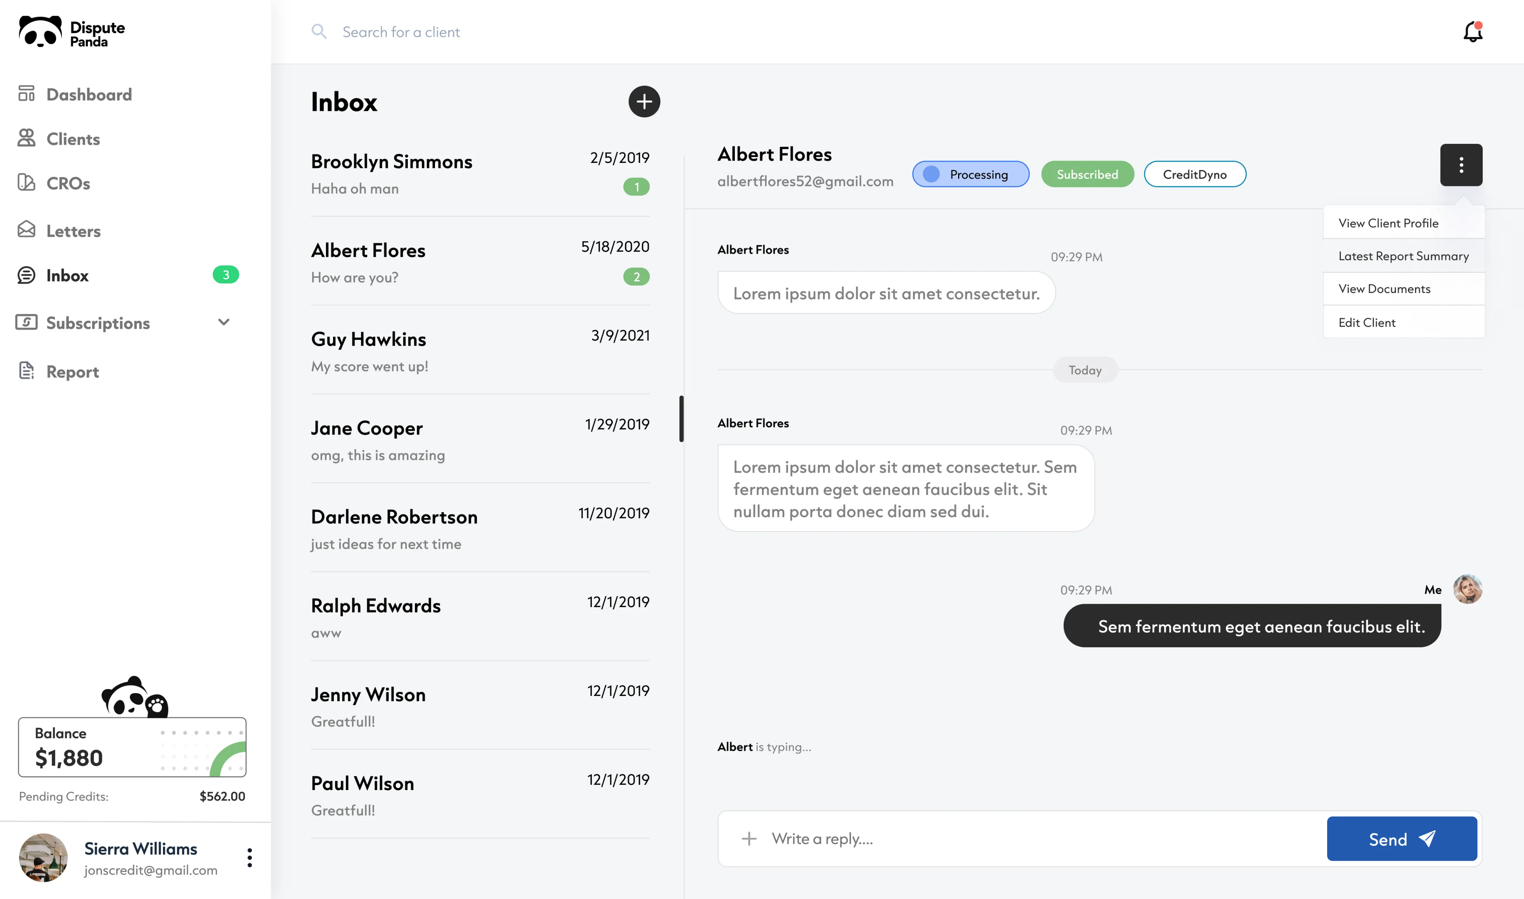Choose View Client Profile
Screen dimensions: 1524x899
(1404, 223)
